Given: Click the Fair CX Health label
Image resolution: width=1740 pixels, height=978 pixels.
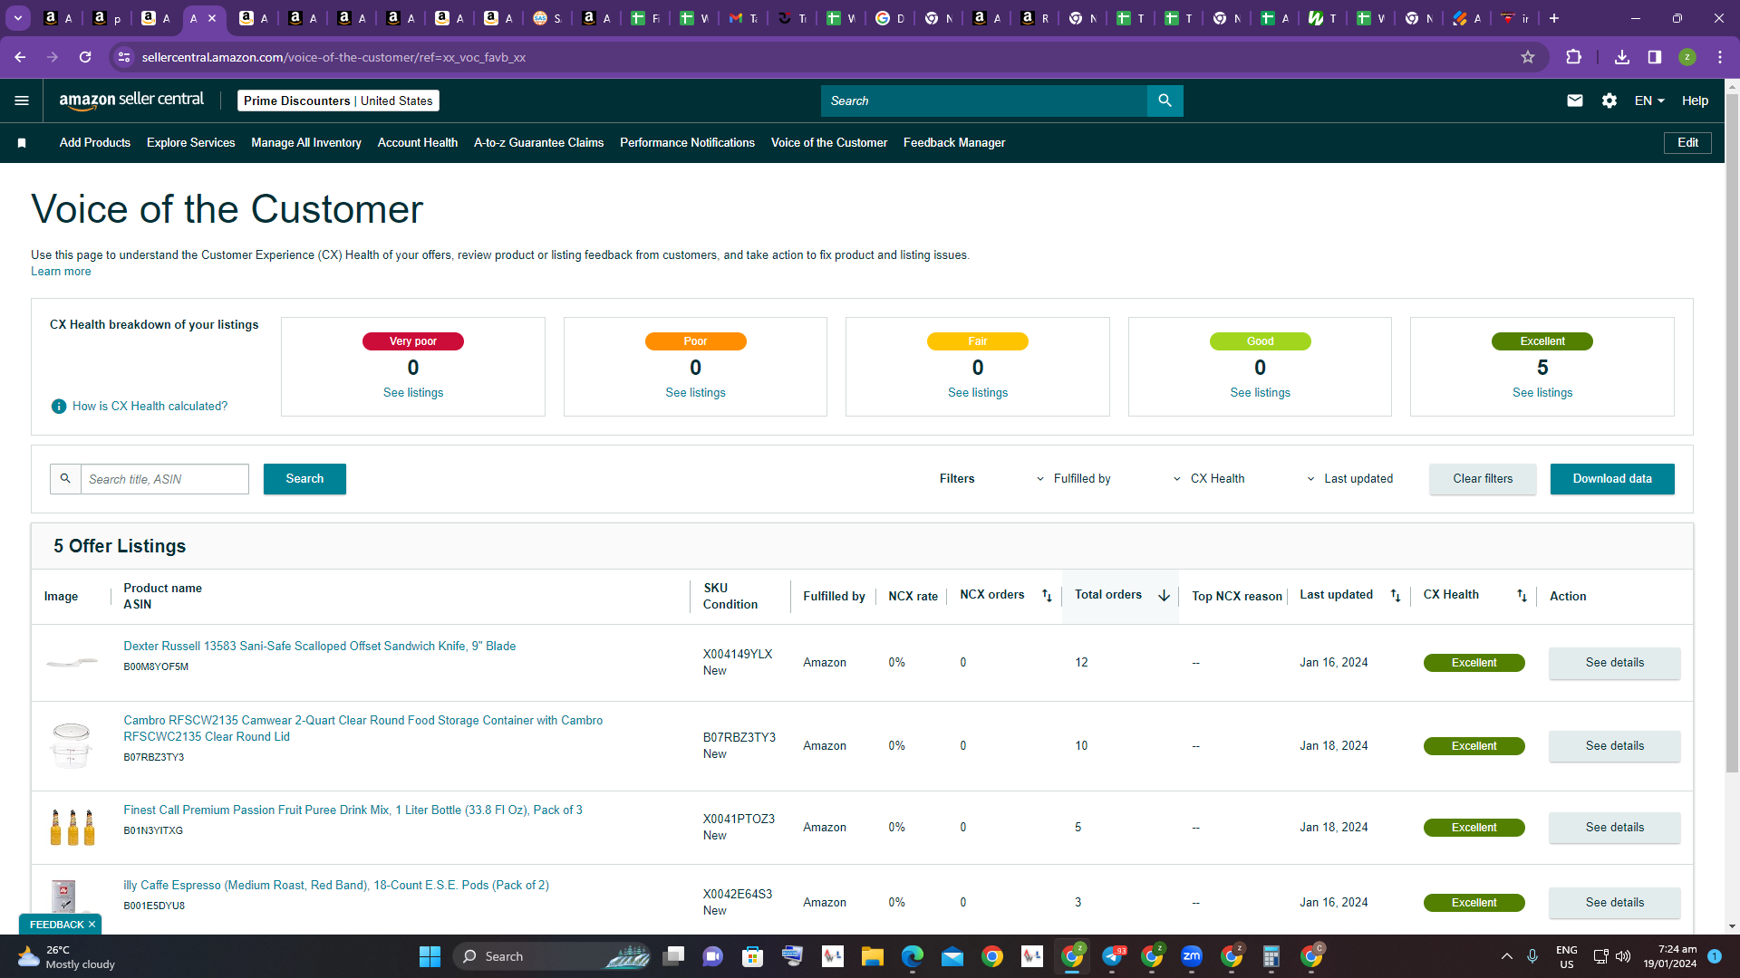Looking at the screenshot, I should 977,341.
